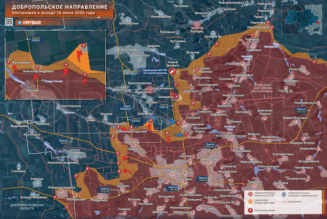The height and width of the screenshot is (219, 327).
Task: Click the red hexagon legend icon for РФ control
Action: 250,194
